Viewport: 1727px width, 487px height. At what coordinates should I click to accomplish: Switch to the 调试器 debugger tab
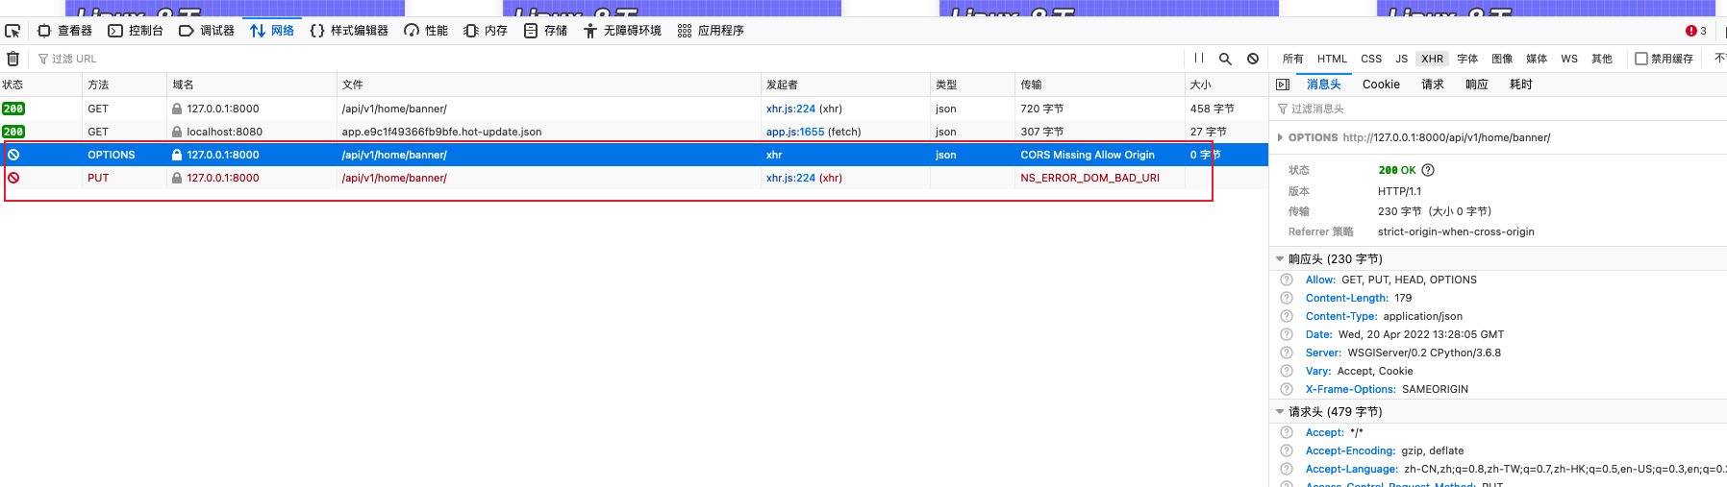point(207,31)
